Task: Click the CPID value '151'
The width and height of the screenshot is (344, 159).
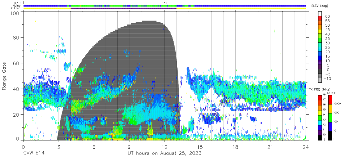Action: pyautogui.click(x=165, y=3)
